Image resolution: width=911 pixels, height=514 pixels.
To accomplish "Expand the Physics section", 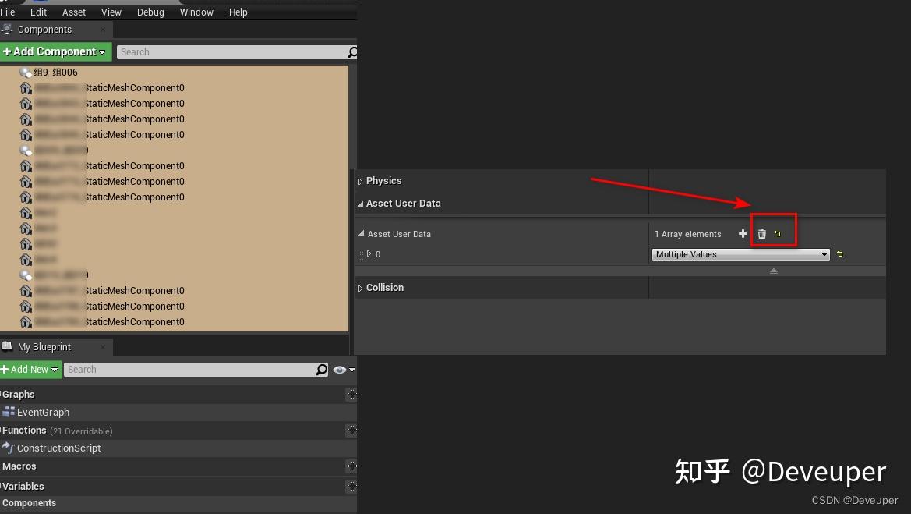I will [361, 180].
